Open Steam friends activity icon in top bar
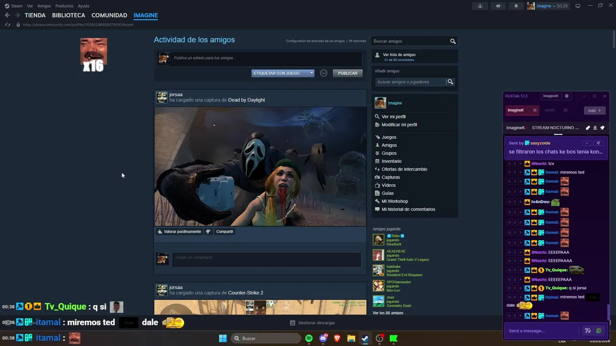This screenshot has width=616, height=346. (x=480, y=6)
